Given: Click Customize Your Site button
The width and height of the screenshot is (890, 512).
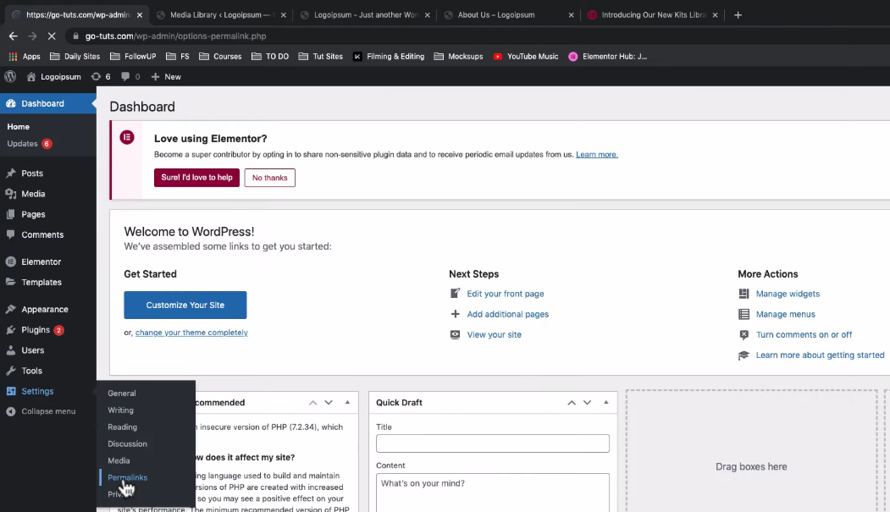Looking at the screenshot, I should pos(185,305).
